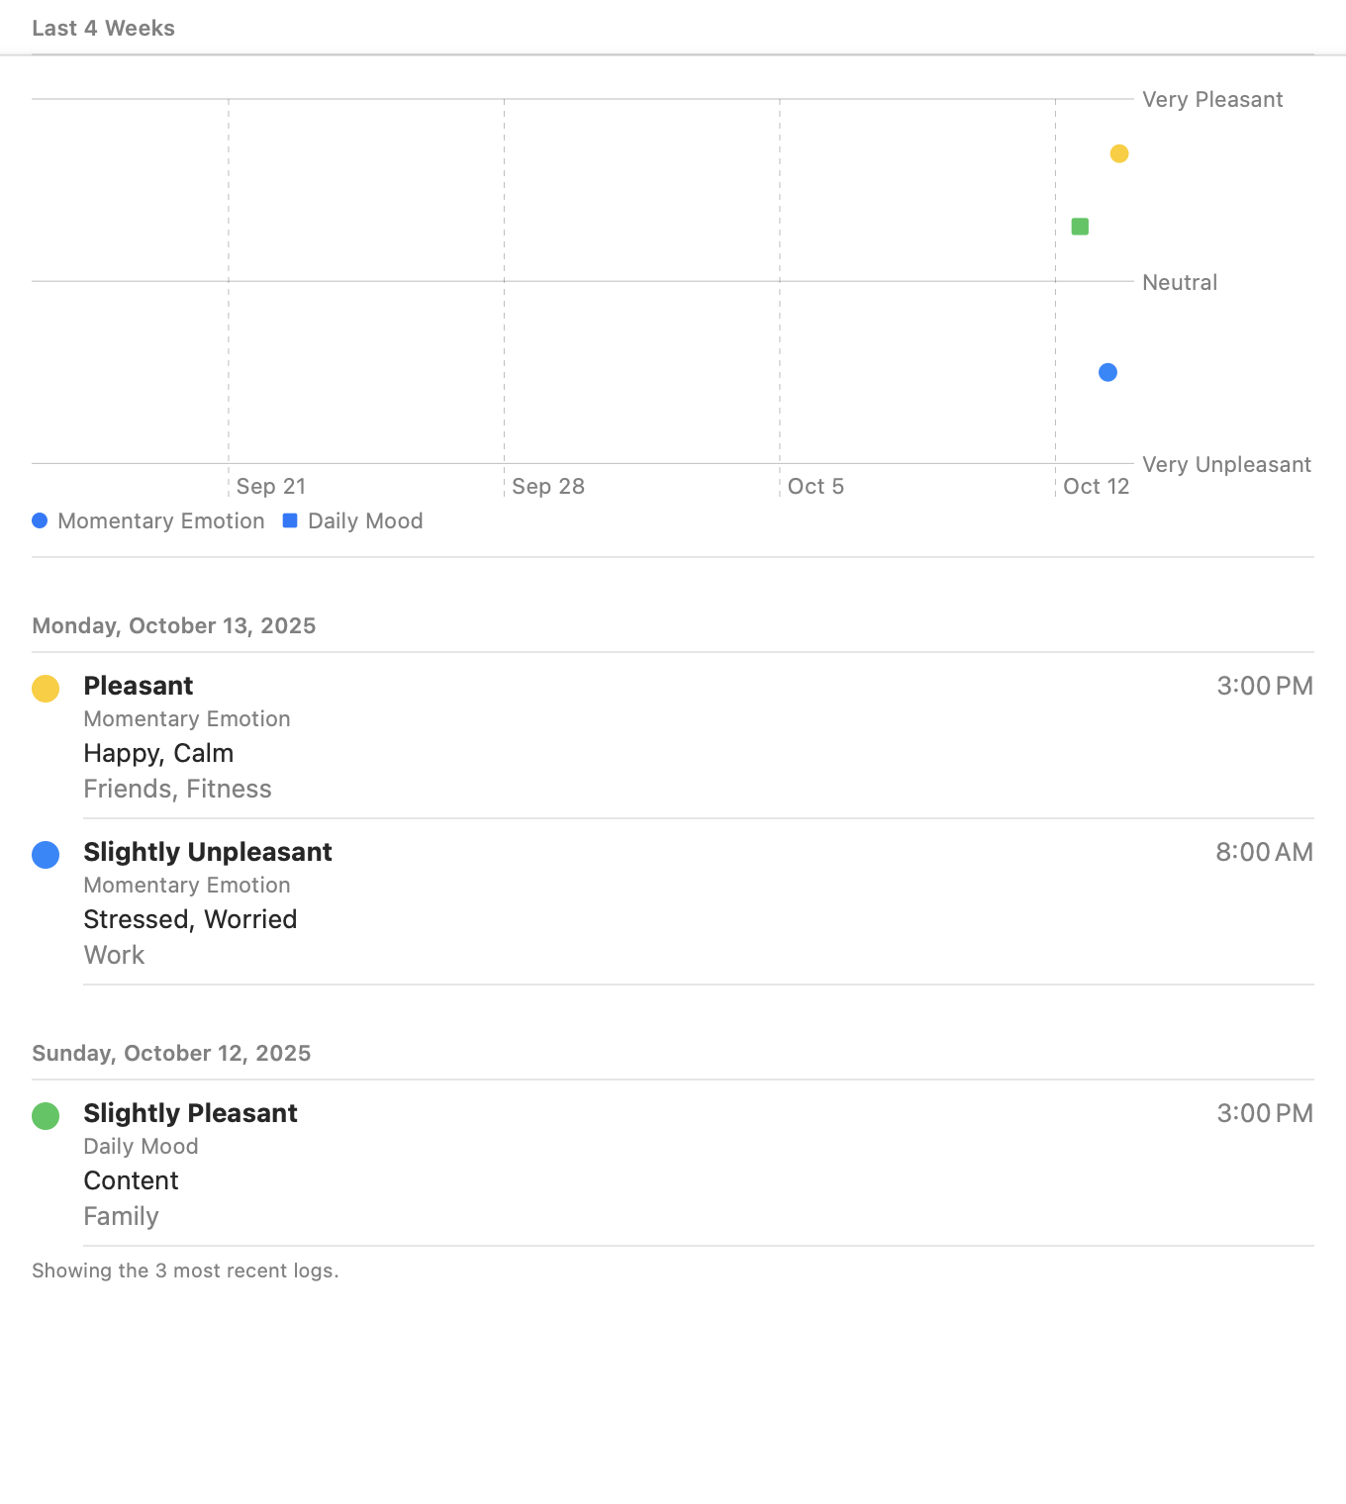Screen dimensions: 1346x1504
Task: Click the 8:00 AM timestamp
Action: [1264, 852]
